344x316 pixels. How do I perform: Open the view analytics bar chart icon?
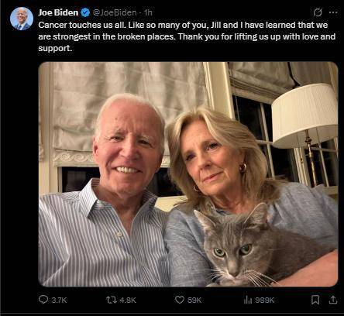coord(248,300)
